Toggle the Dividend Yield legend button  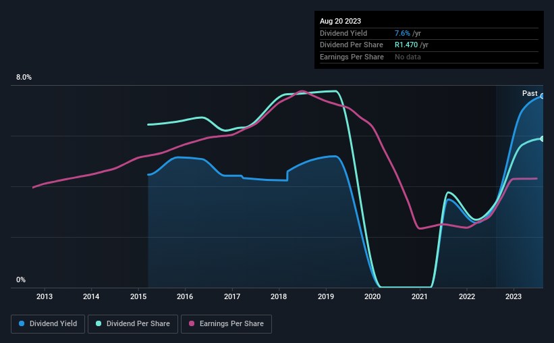48,324
